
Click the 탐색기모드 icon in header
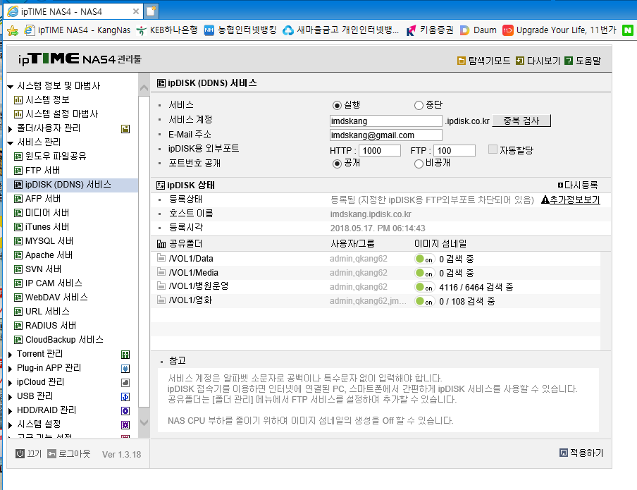click(x=462, y=61)
